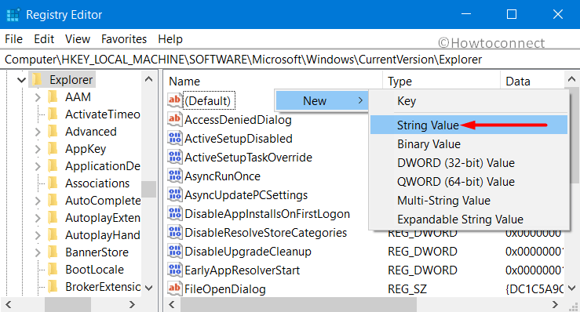Click values pane vertical scroll-up arrow
Screen dimensions: 580x312
[x=571, y=78]
